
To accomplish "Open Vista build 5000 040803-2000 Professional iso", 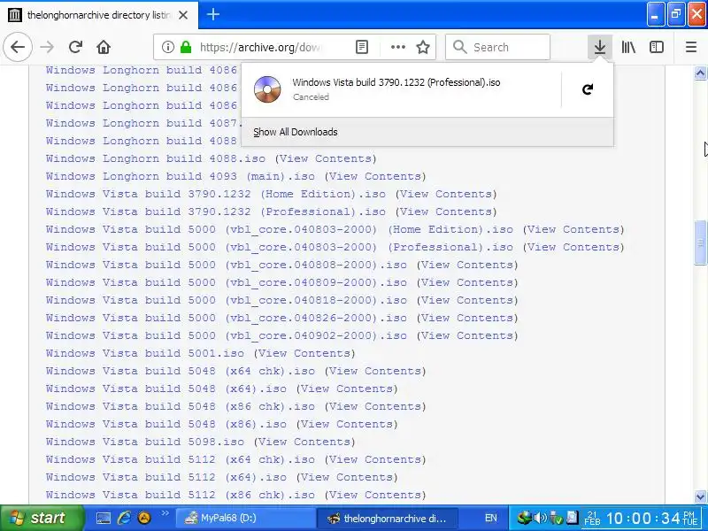I will point(280,247).
